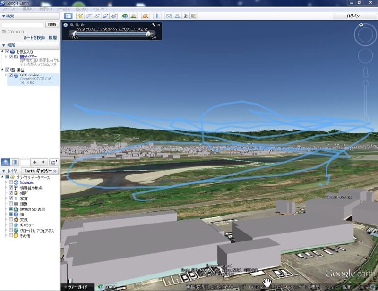Select the add polygon tool
The image size is (378, 291).
(x=88, y=16)
